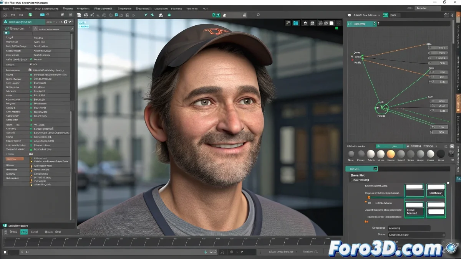The height and width of the screenshot is (259, 461).
Task: Toggle the checkbox in the left panel header
Action: (66, 22)
